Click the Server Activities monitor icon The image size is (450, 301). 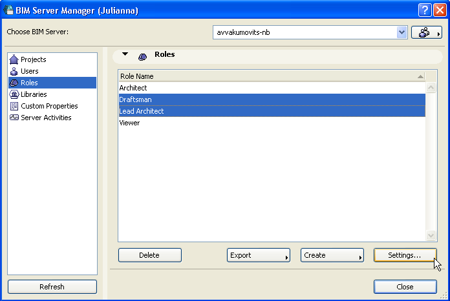tap(14, 118)
